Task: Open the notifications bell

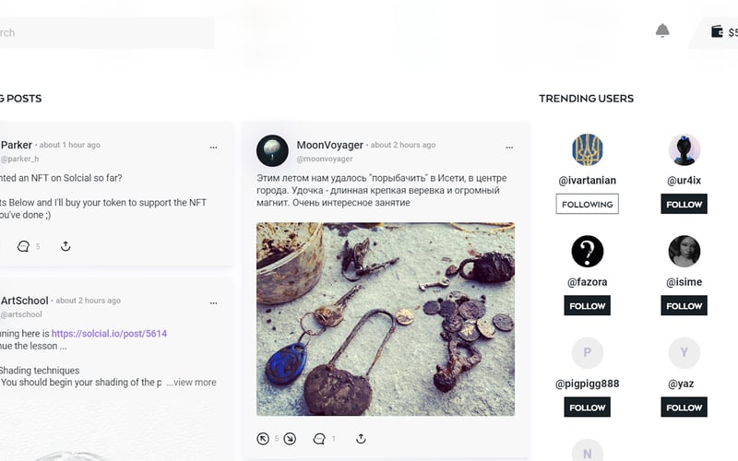Action: point(662,30)
